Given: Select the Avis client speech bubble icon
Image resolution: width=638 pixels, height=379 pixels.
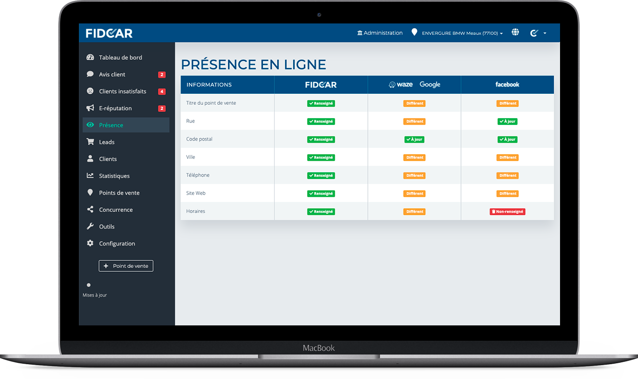Looking at the screenshot, I should (x=90, y=74).
